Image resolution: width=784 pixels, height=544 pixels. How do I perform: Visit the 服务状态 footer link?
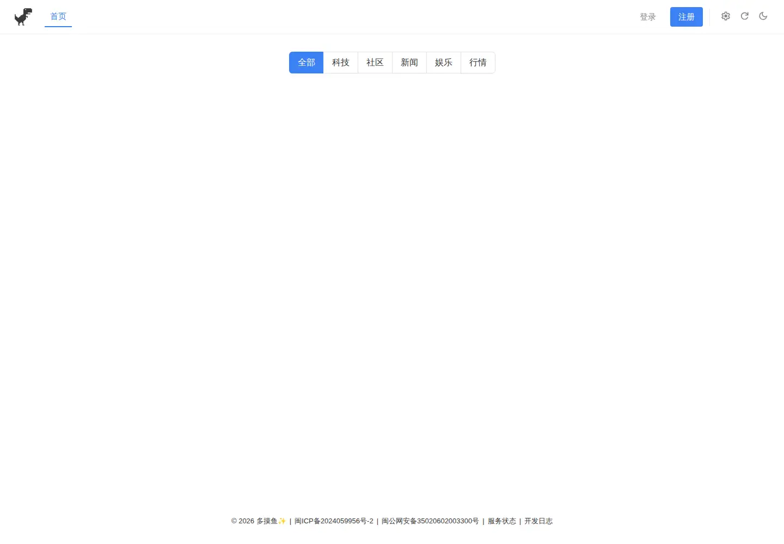click(502, 521)
